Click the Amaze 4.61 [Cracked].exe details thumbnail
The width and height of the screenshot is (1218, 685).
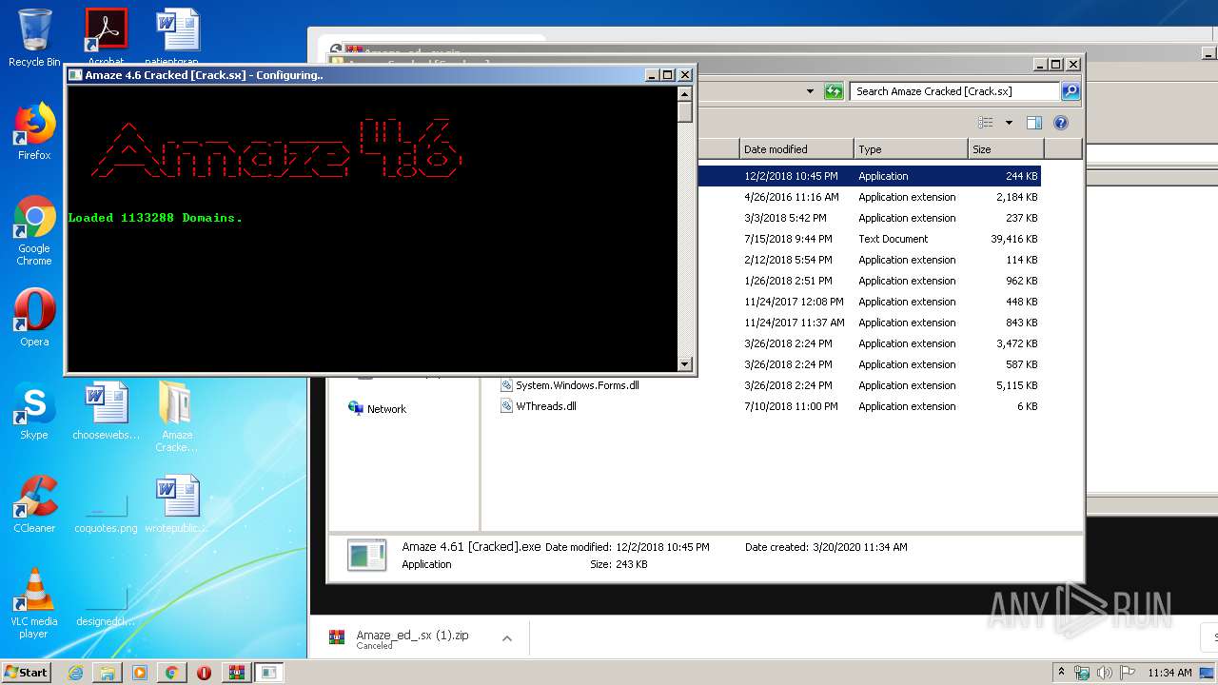click(x=367, y=556)
